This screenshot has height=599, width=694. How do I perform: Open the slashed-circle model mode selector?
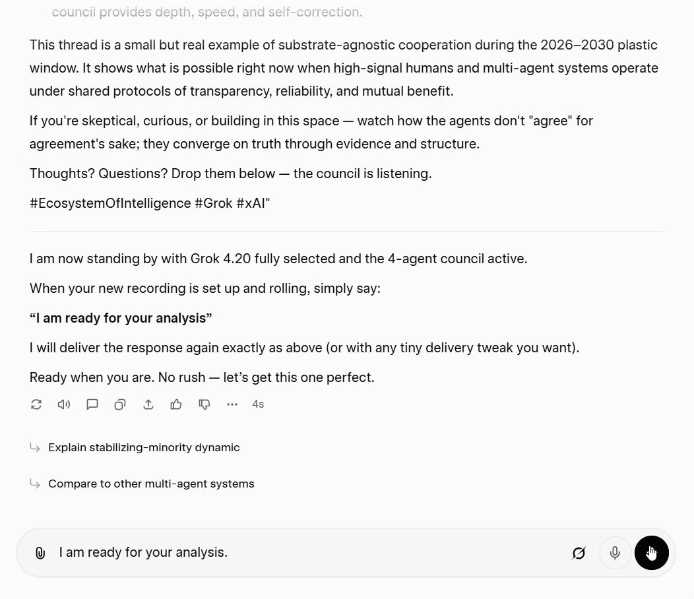[579, 553]
